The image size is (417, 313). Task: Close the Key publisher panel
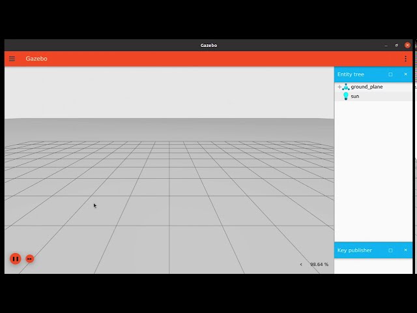point(405,250)
